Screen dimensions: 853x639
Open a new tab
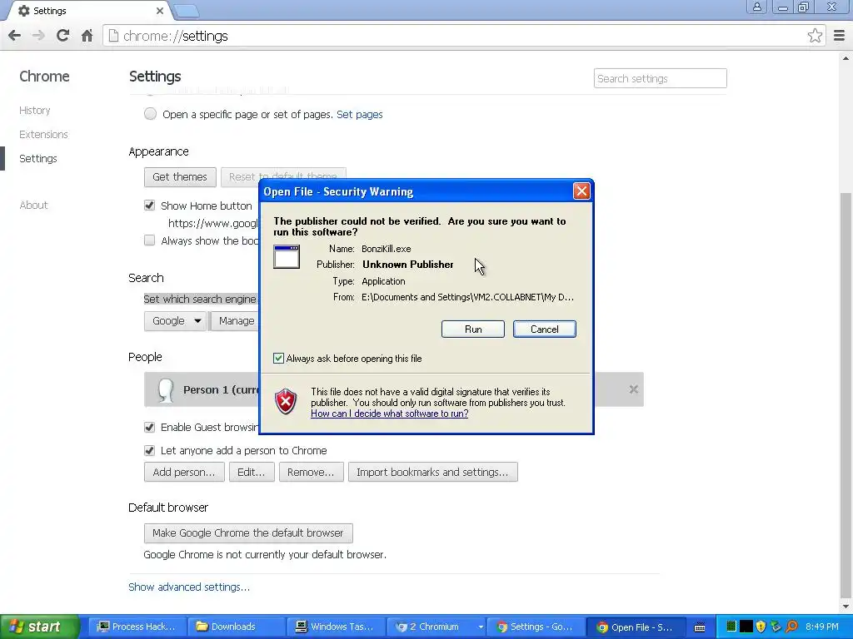[187, 10]
